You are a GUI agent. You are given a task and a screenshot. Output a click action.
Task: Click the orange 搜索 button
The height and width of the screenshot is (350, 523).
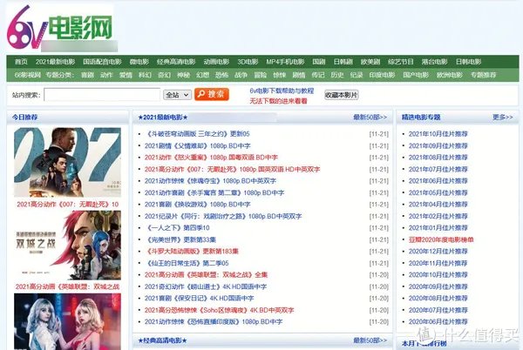pyautogui.click(x=212, y=94)
